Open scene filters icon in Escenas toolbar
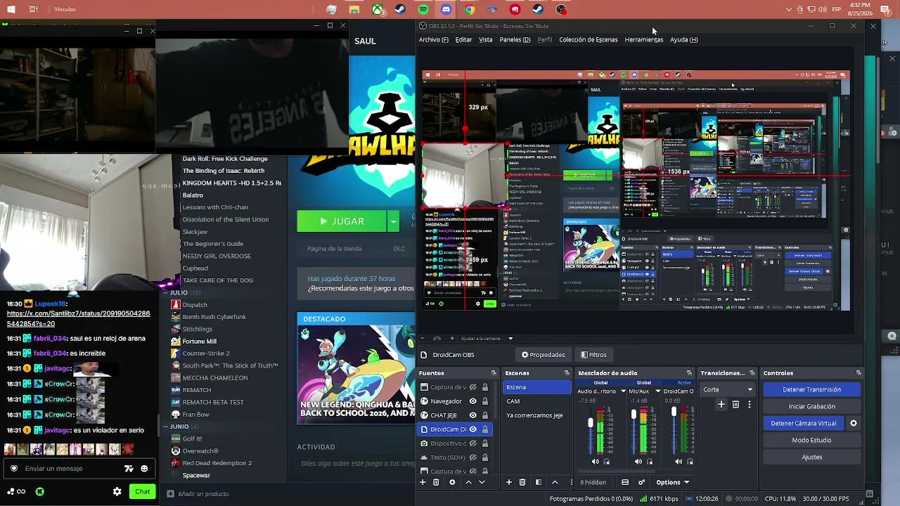 coord(539,482)
